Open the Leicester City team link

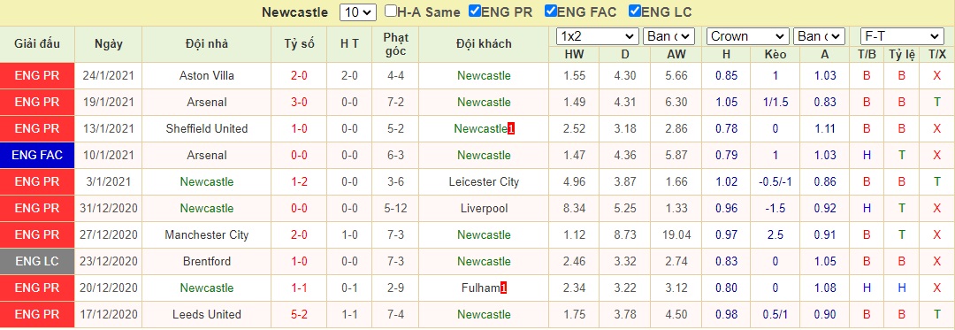485,182
